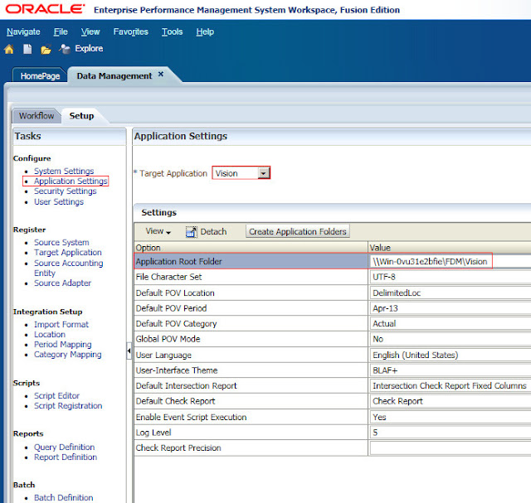Open the Favorites menu
The width and height of the screenshot is (531, 503).
click(131, 31)
